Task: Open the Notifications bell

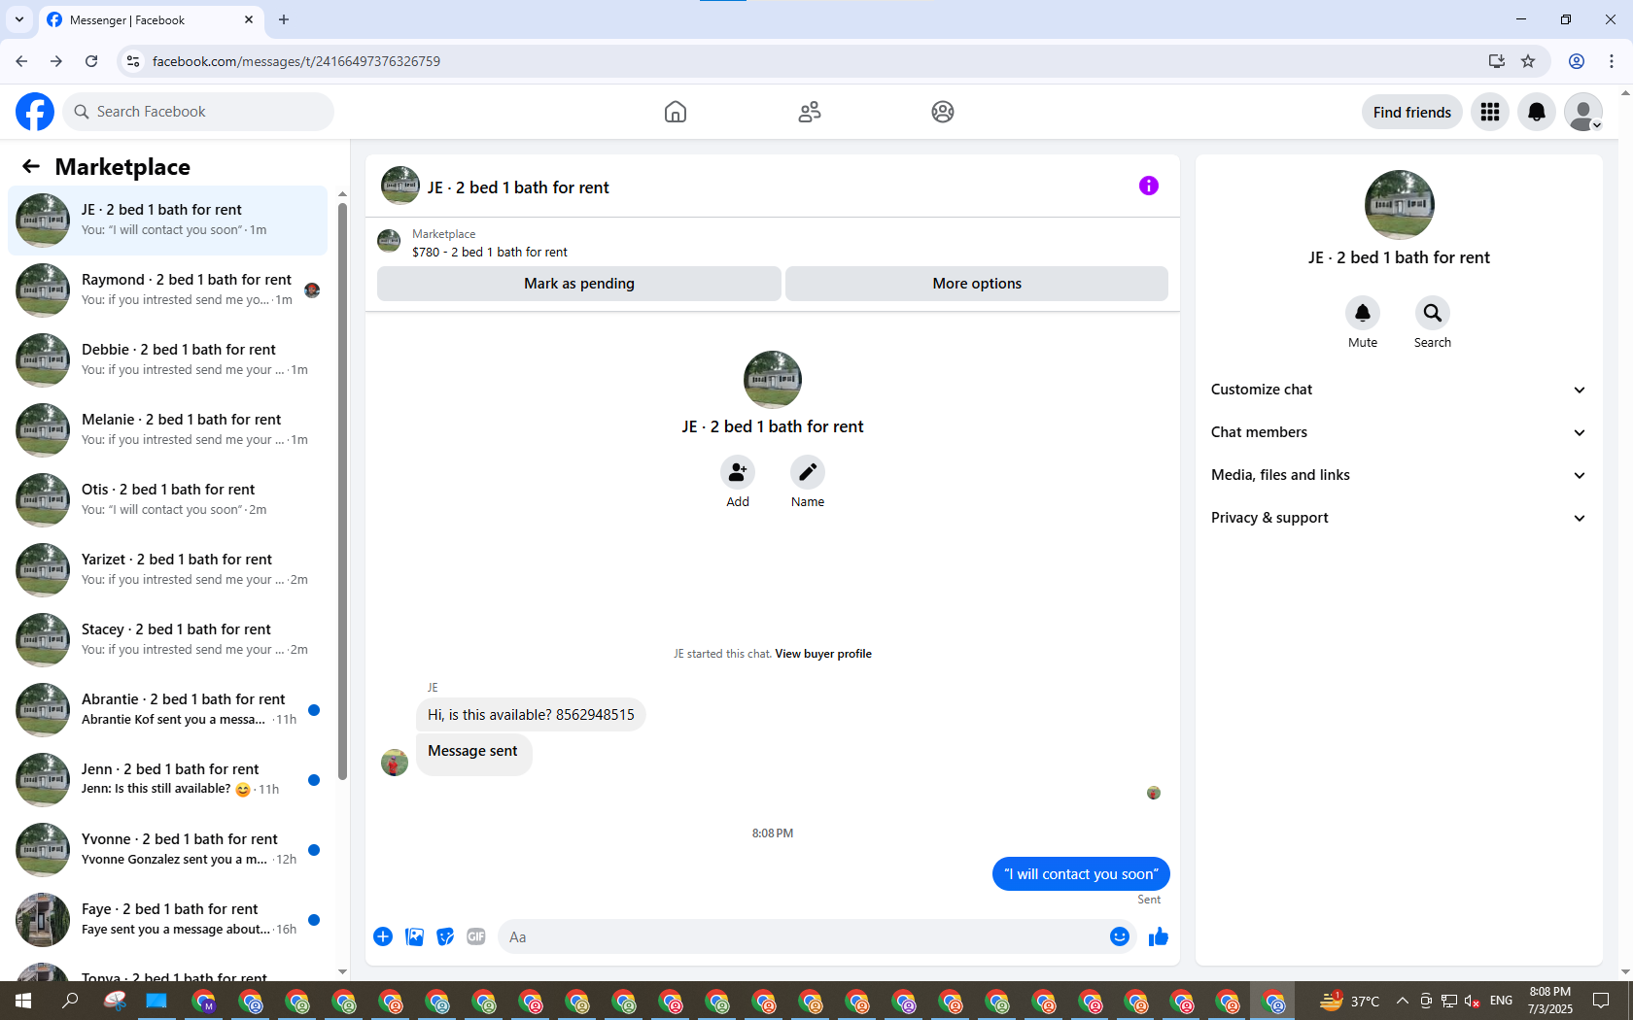Action: tap(1537, 112)
